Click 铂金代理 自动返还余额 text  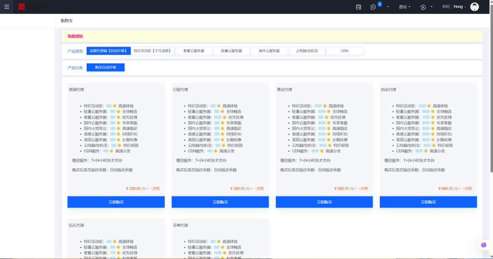[x=433, y=170]
